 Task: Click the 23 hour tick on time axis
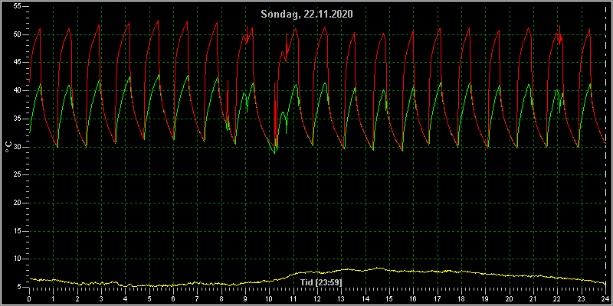pyautogui.click(x=582, y=298)
